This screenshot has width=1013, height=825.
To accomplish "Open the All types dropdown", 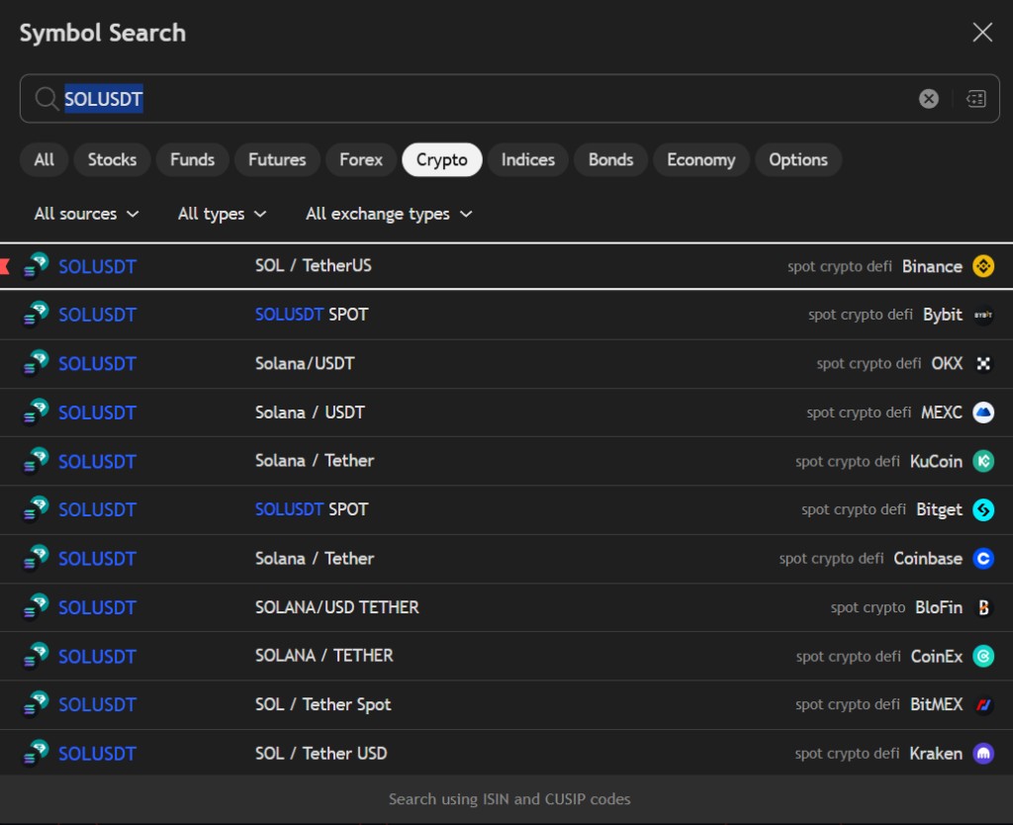I will point(221,214).
